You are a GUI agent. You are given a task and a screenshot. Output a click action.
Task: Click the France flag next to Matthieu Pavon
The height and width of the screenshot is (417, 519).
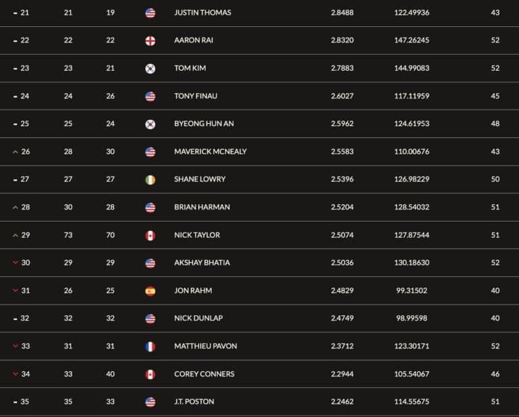tap(150, 346)
